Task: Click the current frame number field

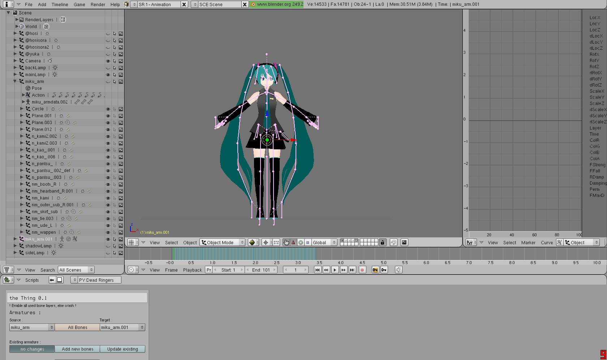Action: point(295,270)
